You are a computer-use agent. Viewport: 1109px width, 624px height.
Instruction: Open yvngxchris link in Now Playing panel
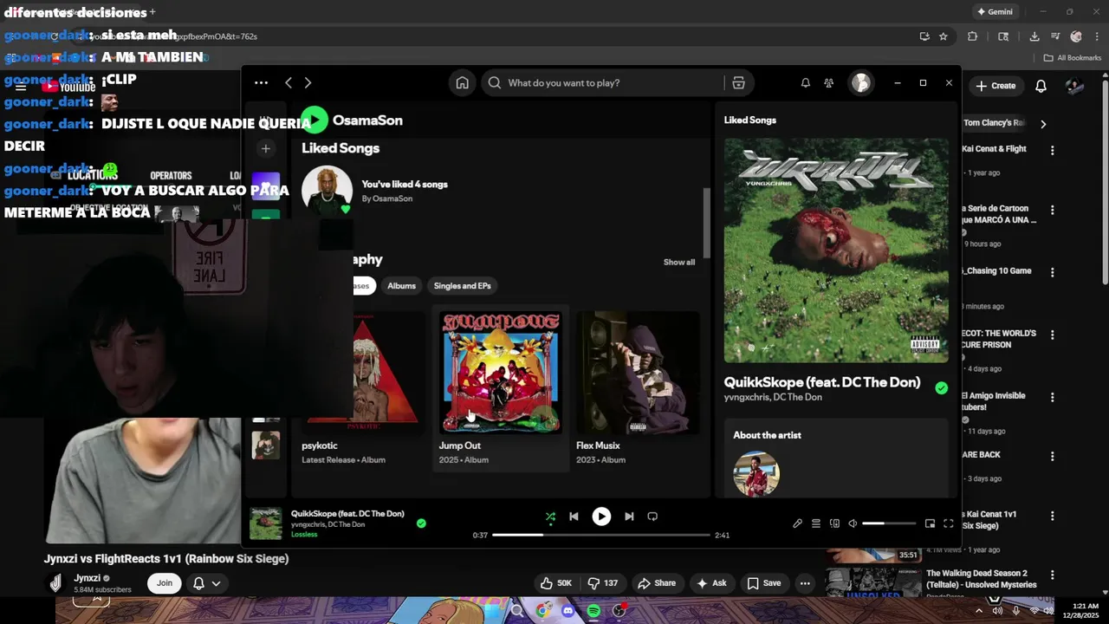coord(746,397)
